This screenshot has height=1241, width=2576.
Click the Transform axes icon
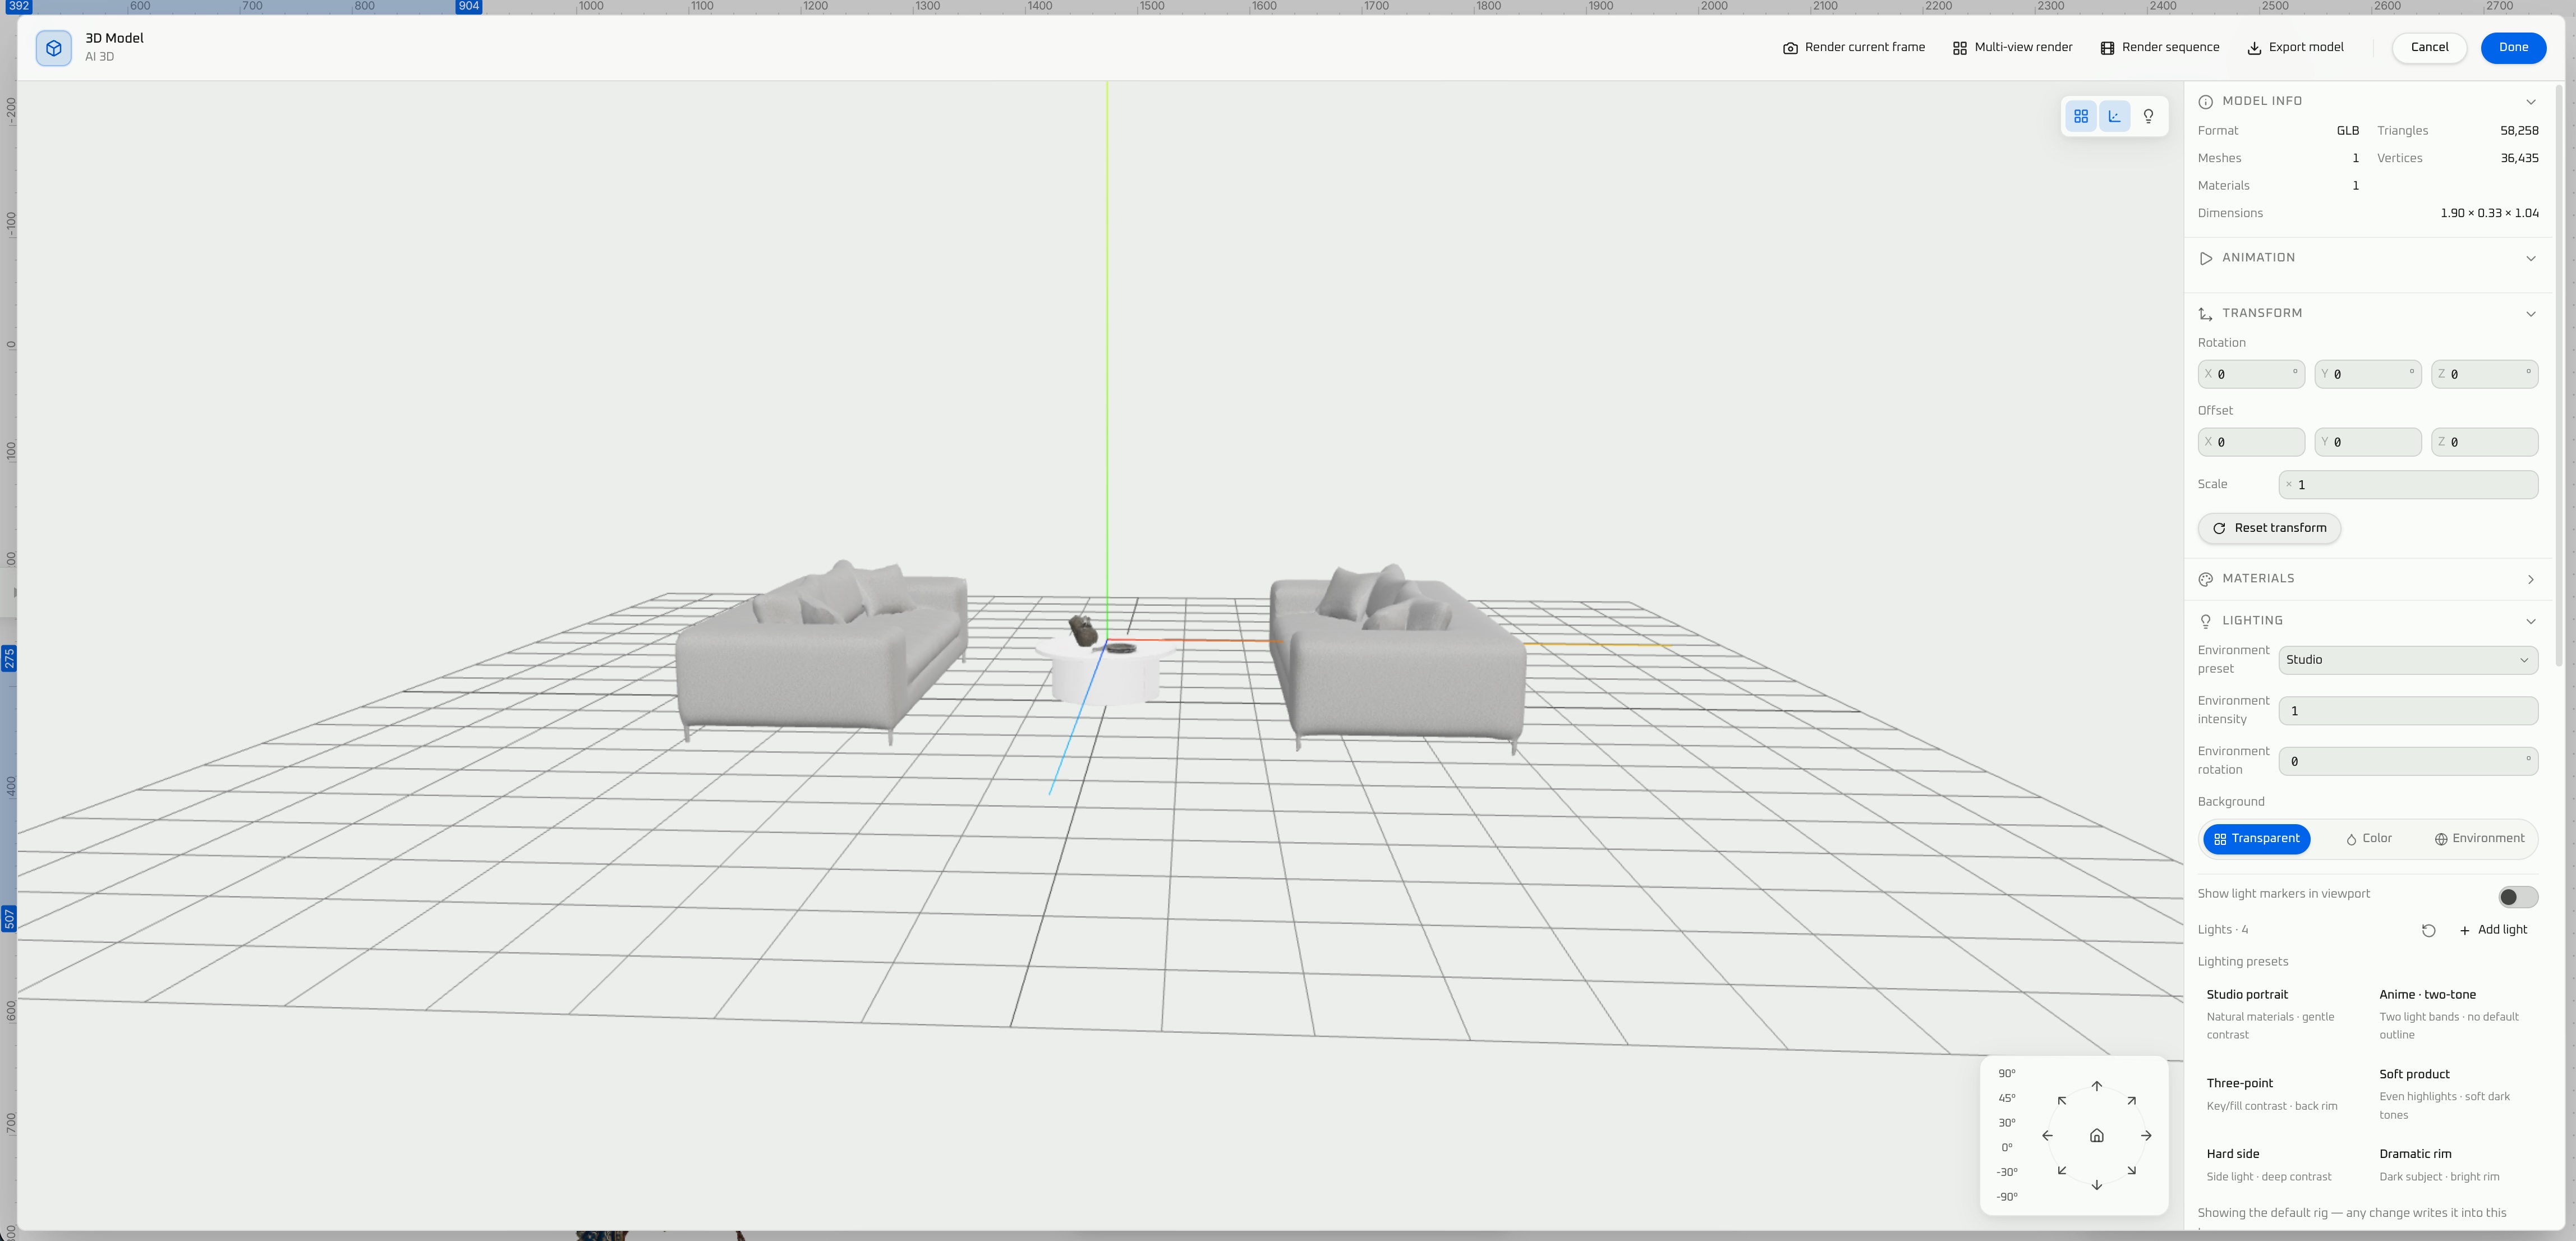[x=2206, y=314]
